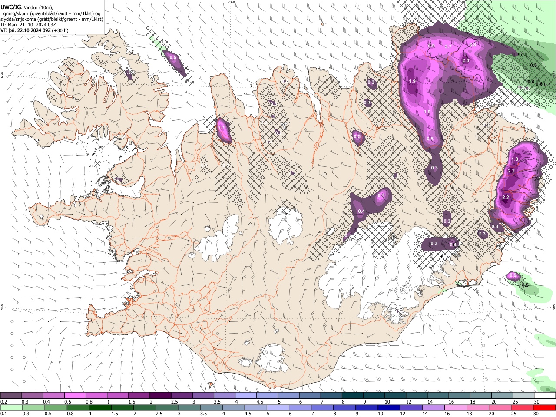Viewport: 556px width, 417px height.
Task: Select the 0.3 green swatch in lower row
Action: pos(33,407)
